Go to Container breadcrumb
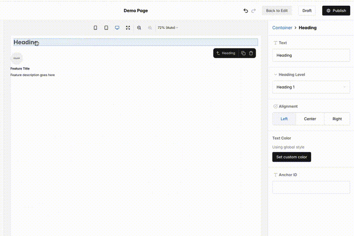Screen dimensions: 354x236 (282, 27)
